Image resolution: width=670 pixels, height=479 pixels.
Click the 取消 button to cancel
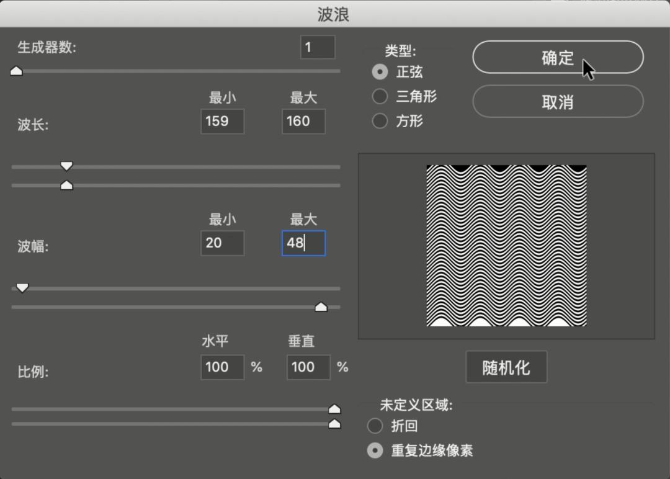click(557, 101)
